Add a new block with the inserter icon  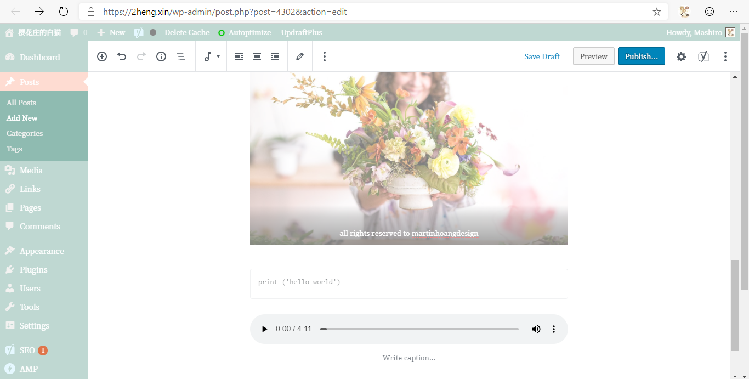pos(102,56)
